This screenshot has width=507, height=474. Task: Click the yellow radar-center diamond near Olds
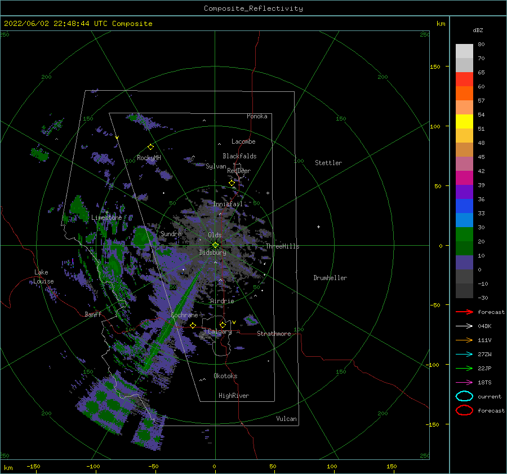215,245
